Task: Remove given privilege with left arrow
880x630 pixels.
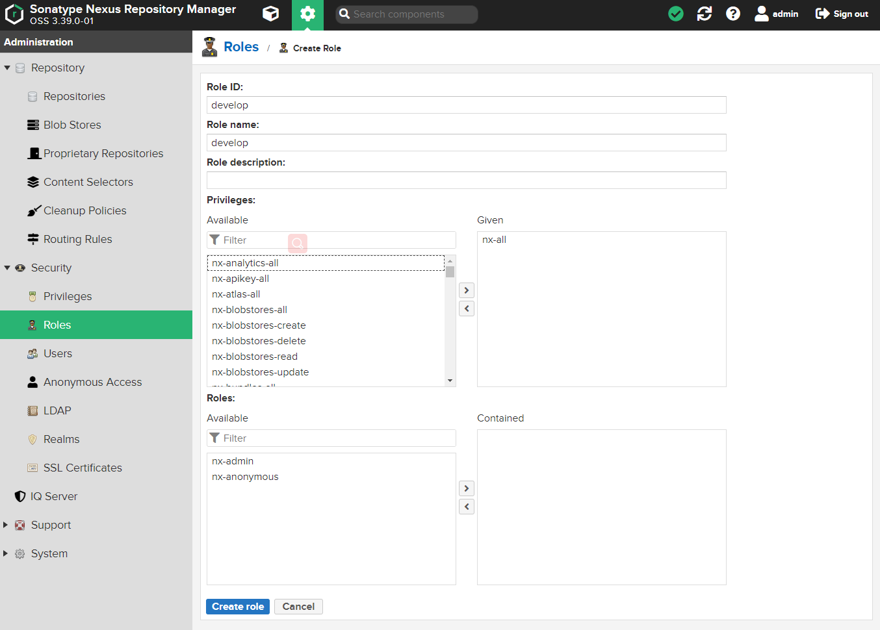Action: [x=467, y=309]
